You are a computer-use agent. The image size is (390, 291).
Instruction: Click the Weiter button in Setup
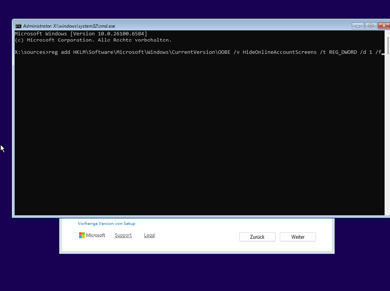point(298,237)
